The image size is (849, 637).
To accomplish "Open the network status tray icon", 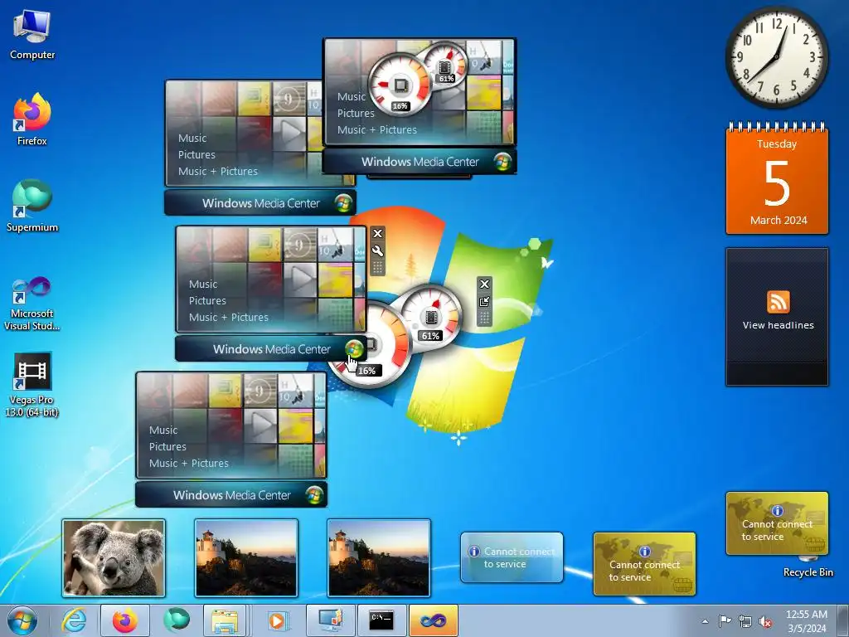I will pyautogui.click(x=745, y=621).
